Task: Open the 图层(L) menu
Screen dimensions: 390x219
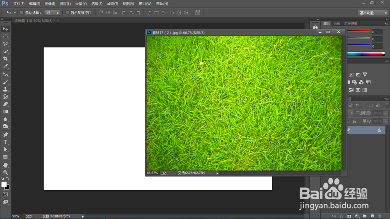Action: (x=65, y=4)
